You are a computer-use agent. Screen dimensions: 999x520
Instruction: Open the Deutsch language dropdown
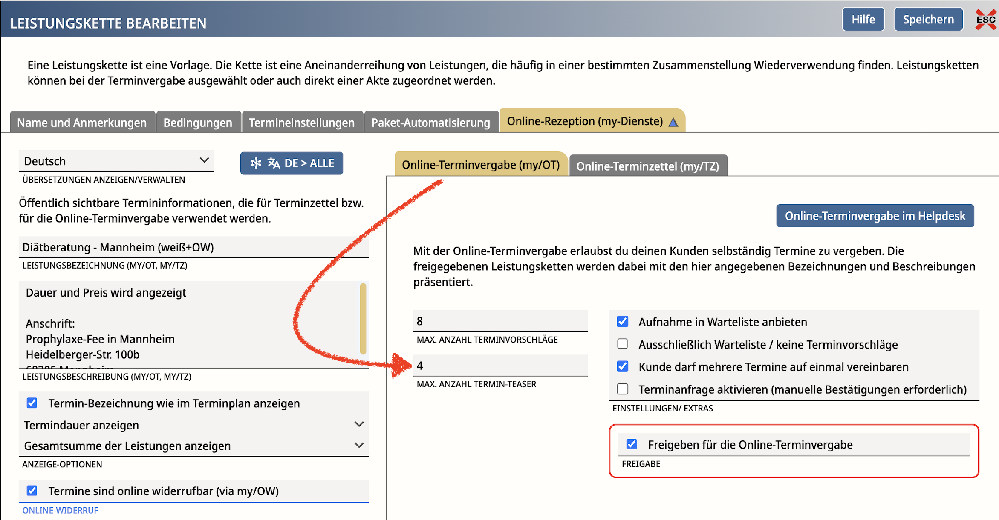point(116,161)
